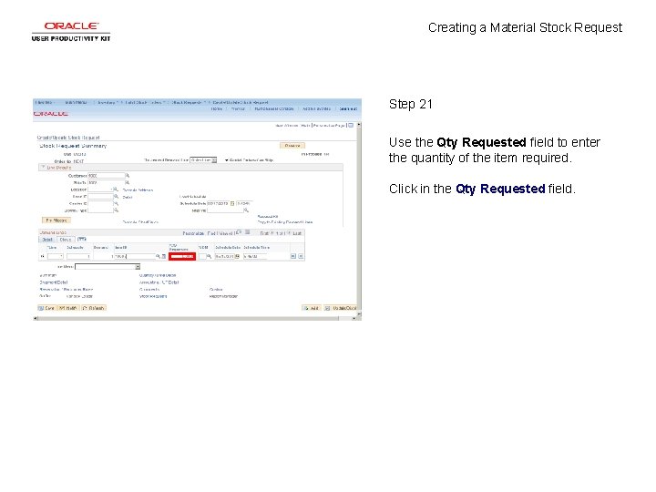The width and height of the screenshot is (656, 492).
Task: Add a new demand line row
Action: 293,256
